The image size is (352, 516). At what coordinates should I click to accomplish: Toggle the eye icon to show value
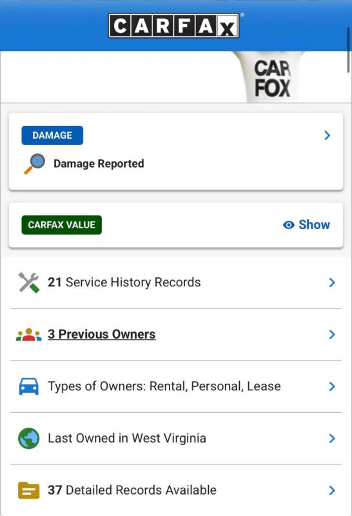tap(289, 224)
